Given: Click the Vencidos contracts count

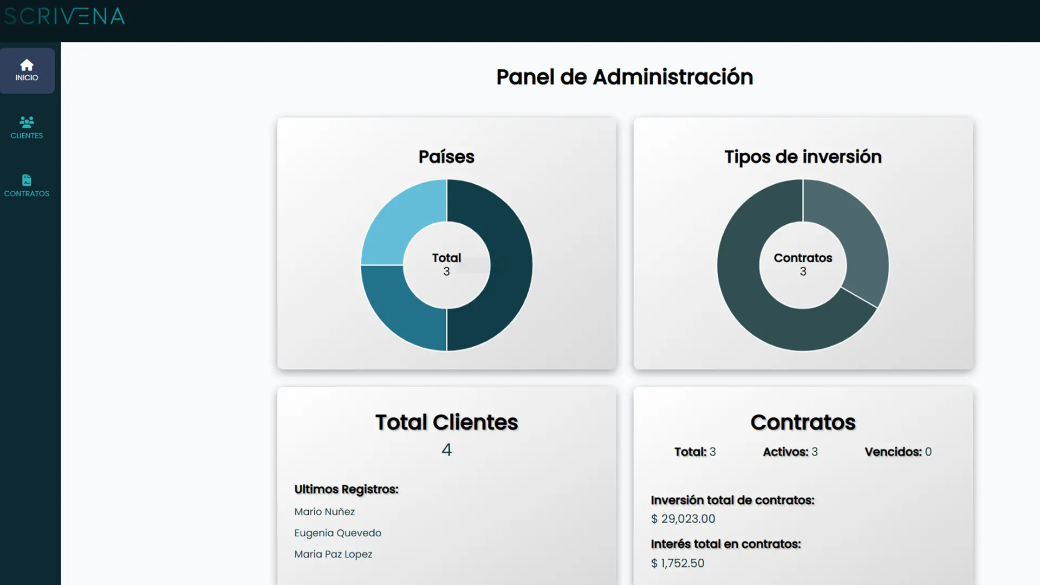Looking at the screenshot, I should point(928,452).
